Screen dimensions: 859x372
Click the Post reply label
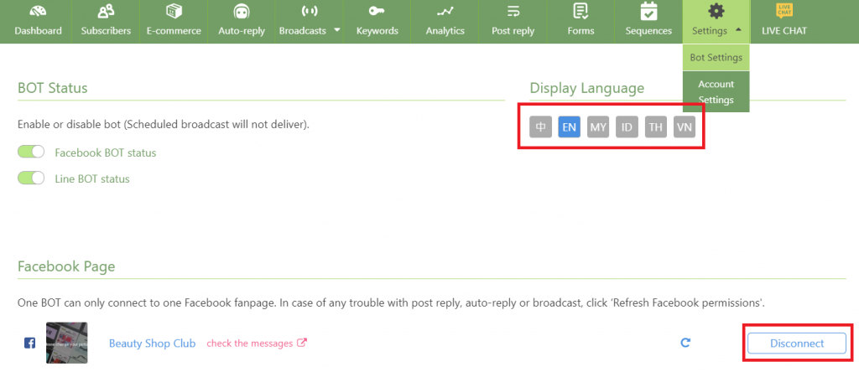513,31
